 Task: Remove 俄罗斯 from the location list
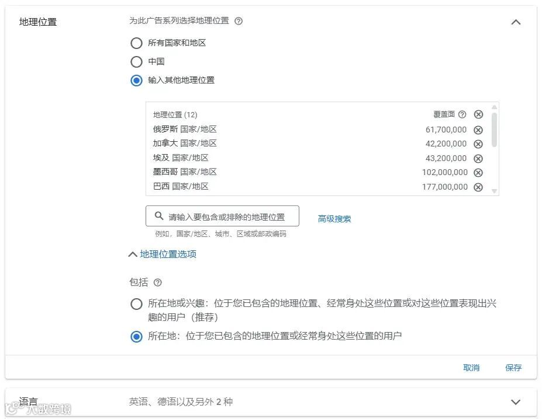click(x=478, y=130)
